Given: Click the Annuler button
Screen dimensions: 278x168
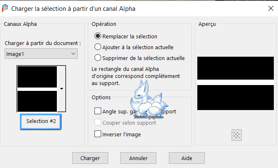Looking at the screenshot, I should point(138,158).
